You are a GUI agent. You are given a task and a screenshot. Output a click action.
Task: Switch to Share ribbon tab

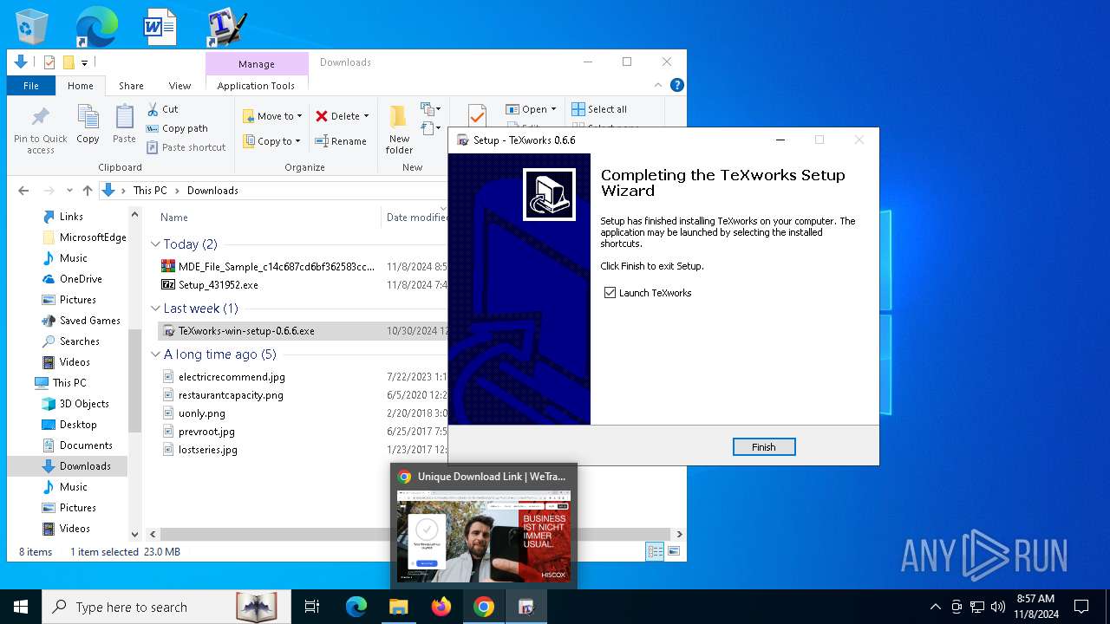(131, 86)
